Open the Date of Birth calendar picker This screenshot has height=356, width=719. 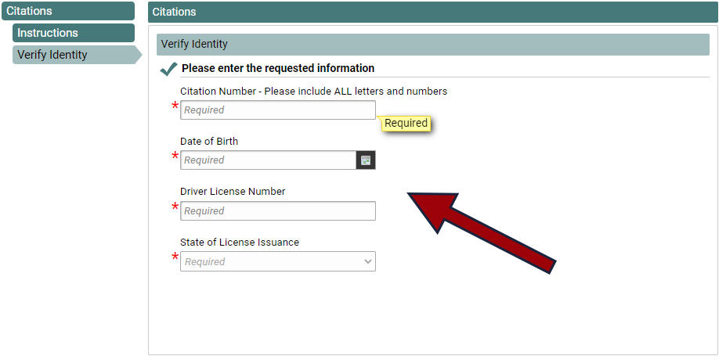(366, 160)
